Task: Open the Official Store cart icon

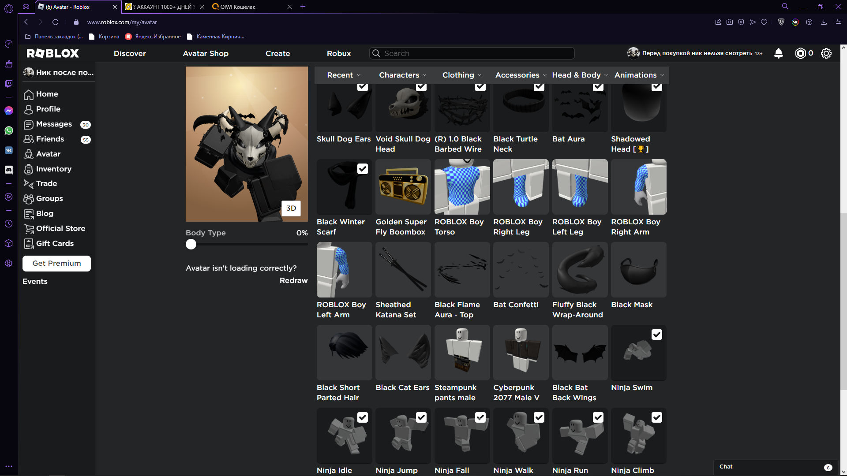Action: coord(29,229)
